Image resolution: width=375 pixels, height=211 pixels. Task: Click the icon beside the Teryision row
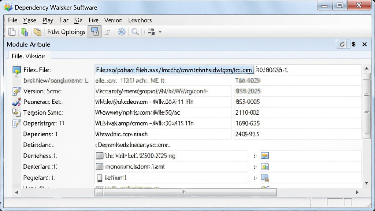click(16, 112)
